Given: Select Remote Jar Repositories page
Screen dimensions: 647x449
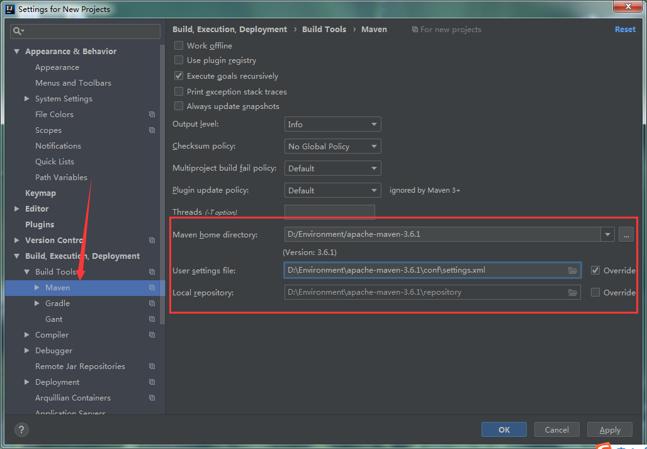Looking at the screenshot, I should point(80,366).
